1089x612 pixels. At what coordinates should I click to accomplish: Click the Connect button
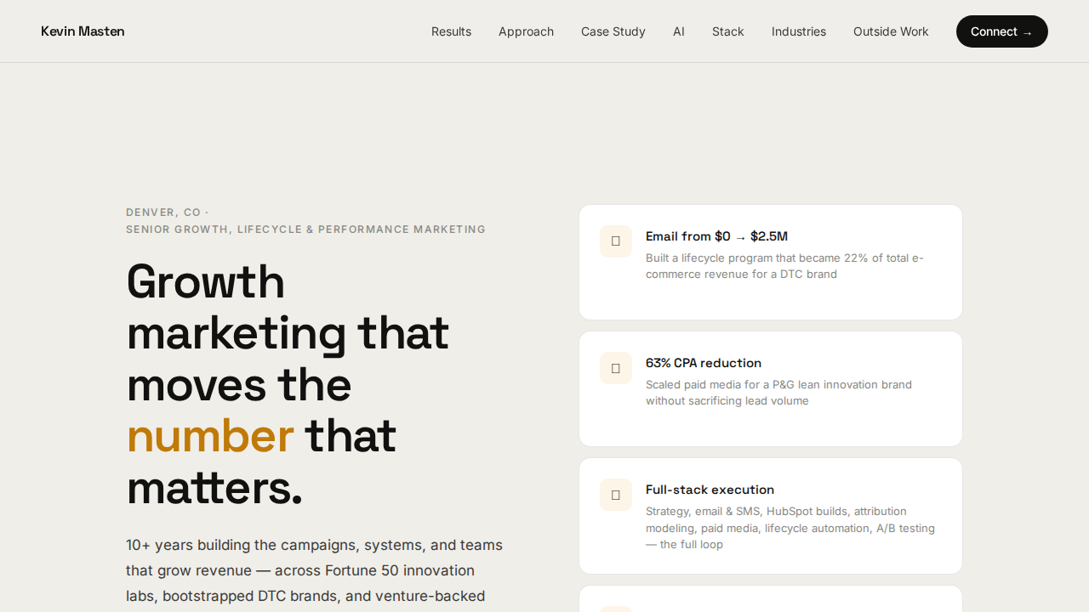pos(1002,31)
